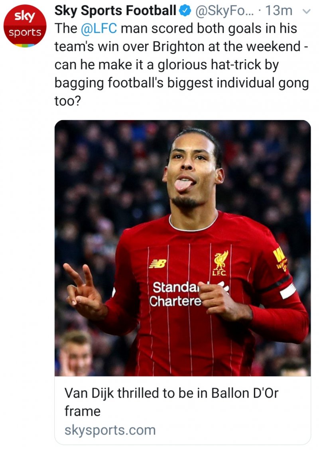
Task: Open the @LFC mention link
Action: [x=99, y=29]
